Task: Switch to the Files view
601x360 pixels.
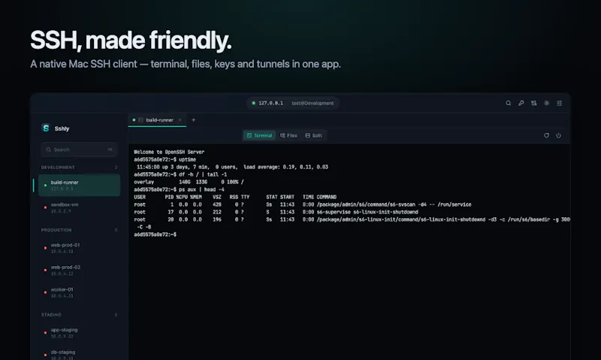Action: 288,135
